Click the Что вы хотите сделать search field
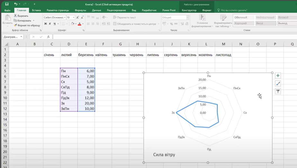Screen dimensions: 297x168 coord(232,10)
